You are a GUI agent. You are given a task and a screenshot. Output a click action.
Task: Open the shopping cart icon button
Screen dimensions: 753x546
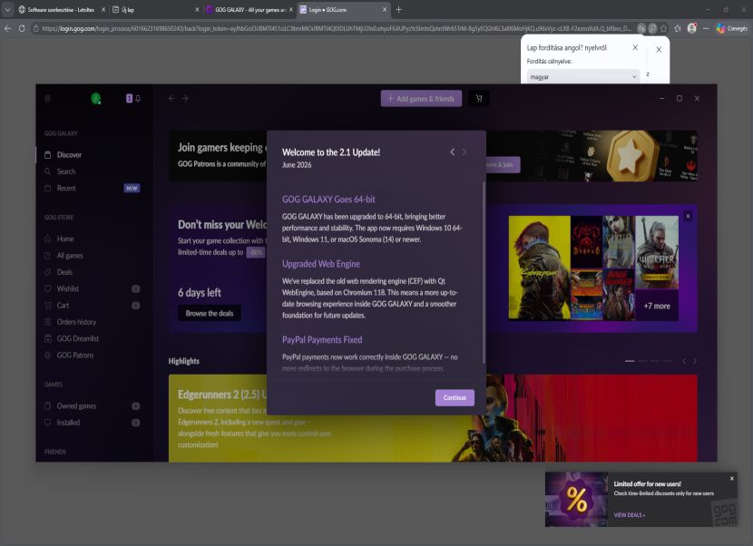click(479, 99)
